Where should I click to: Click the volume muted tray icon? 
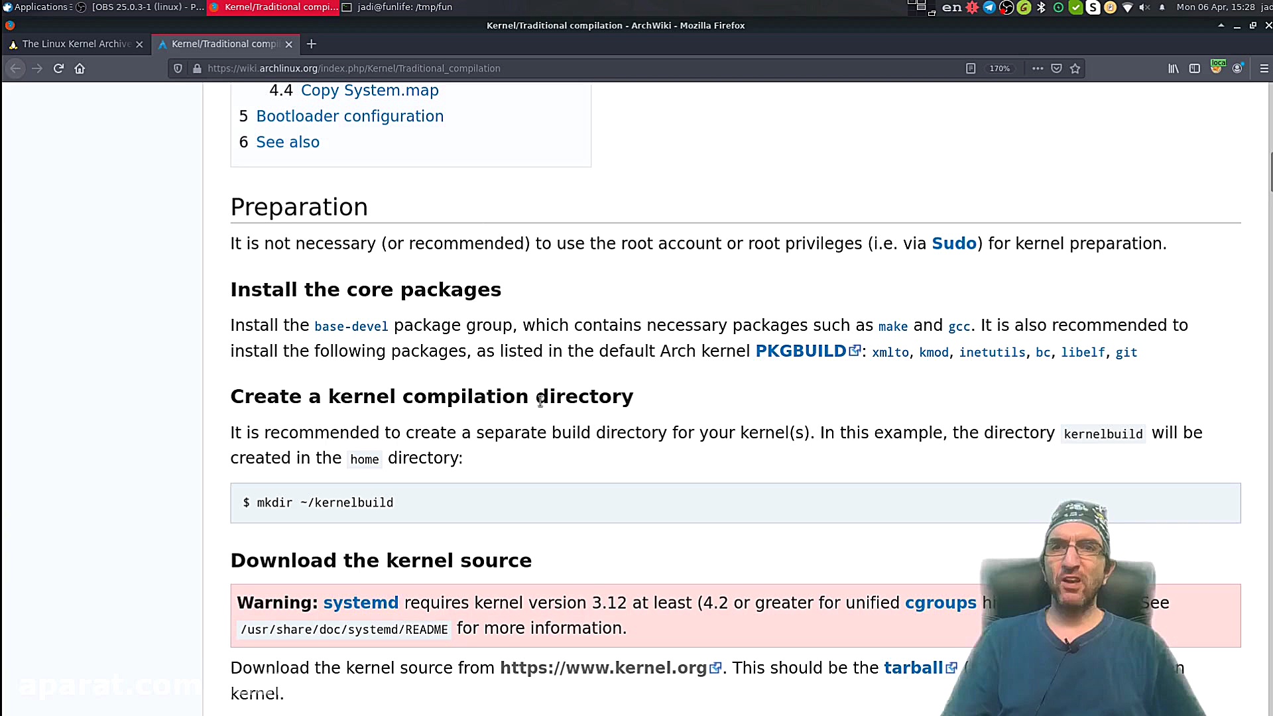tap(1144, 7)
